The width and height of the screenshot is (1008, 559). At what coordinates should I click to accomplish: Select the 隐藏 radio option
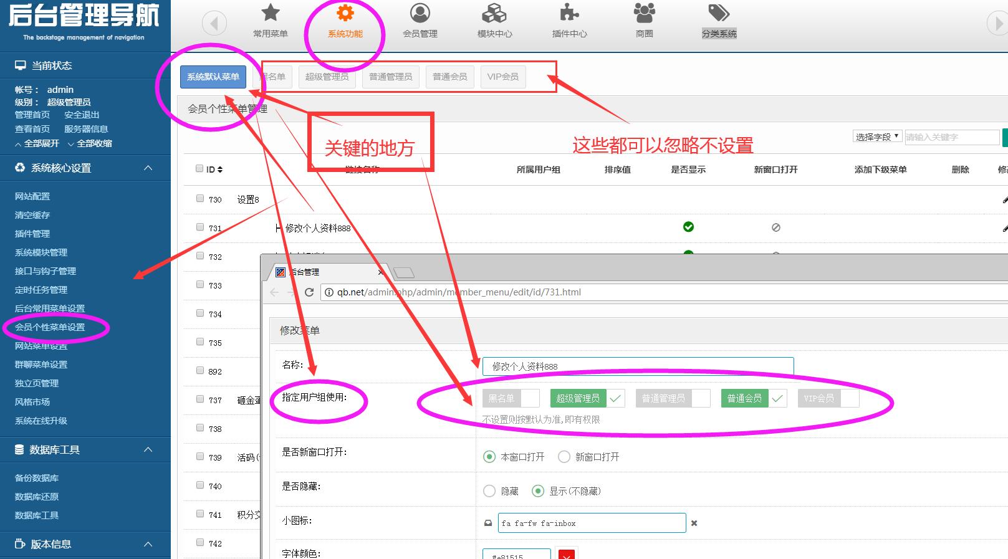pos(489,491)
